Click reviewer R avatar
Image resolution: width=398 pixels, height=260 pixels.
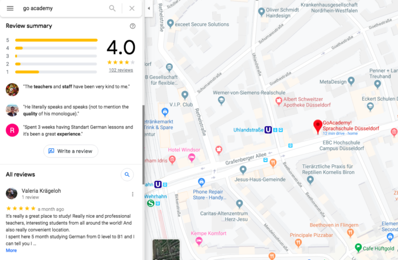tap(12, 130)
